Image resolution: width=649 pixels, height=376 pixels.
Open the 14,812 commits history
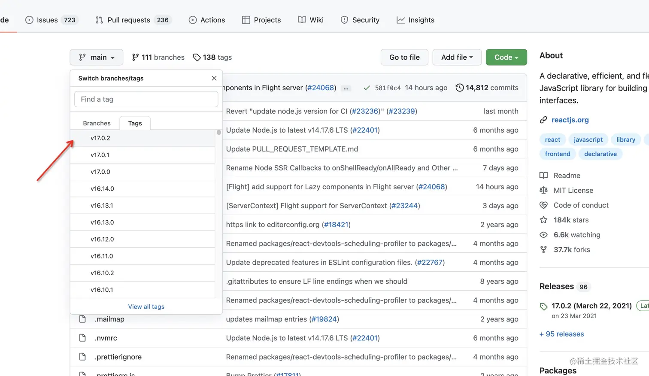(x=487, y=88)
